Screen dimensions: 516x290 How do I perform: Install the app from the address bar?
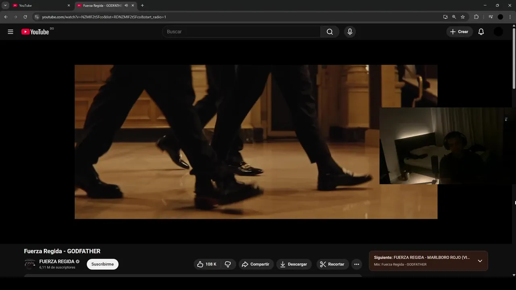(445, 17)
